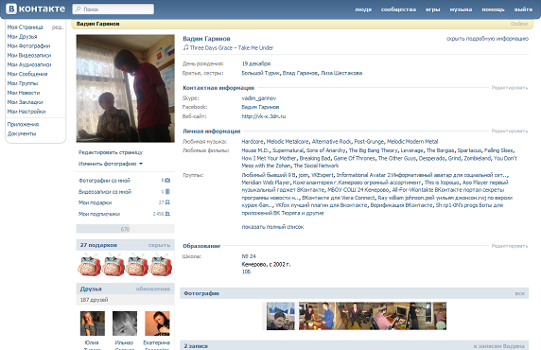Open сообщества in top navigation
Screen dimensions: 541x350
(398, 9)
